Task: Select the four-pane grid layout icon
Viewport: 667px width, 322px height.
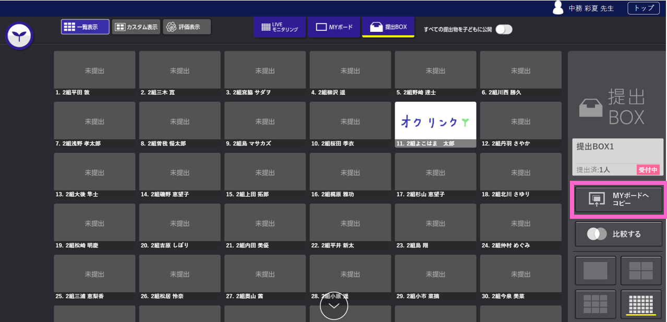Action: click(x=640, y=270)
